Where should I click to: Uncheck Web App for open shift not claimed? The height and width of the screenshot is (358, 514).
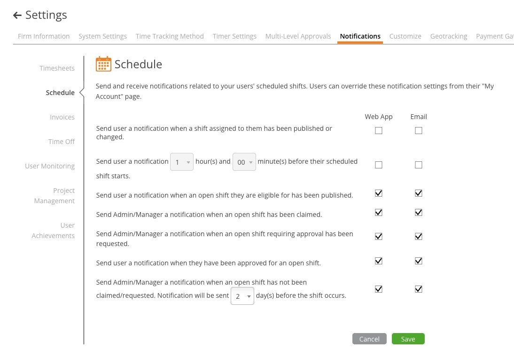click(x=379, y=289)
